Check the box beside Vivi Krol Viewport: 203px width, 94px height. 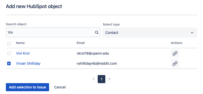pyautogui.click(x=9, y=53)
